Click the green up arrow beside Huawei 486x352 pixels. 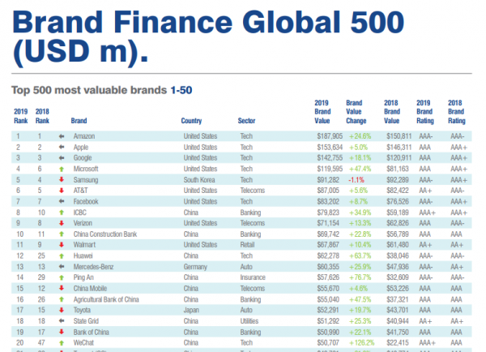click(x=62, y=256)
